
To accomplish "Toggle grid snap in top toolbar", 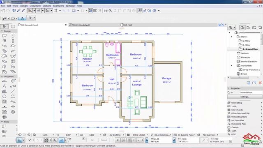I will click(x=56, y=11).
